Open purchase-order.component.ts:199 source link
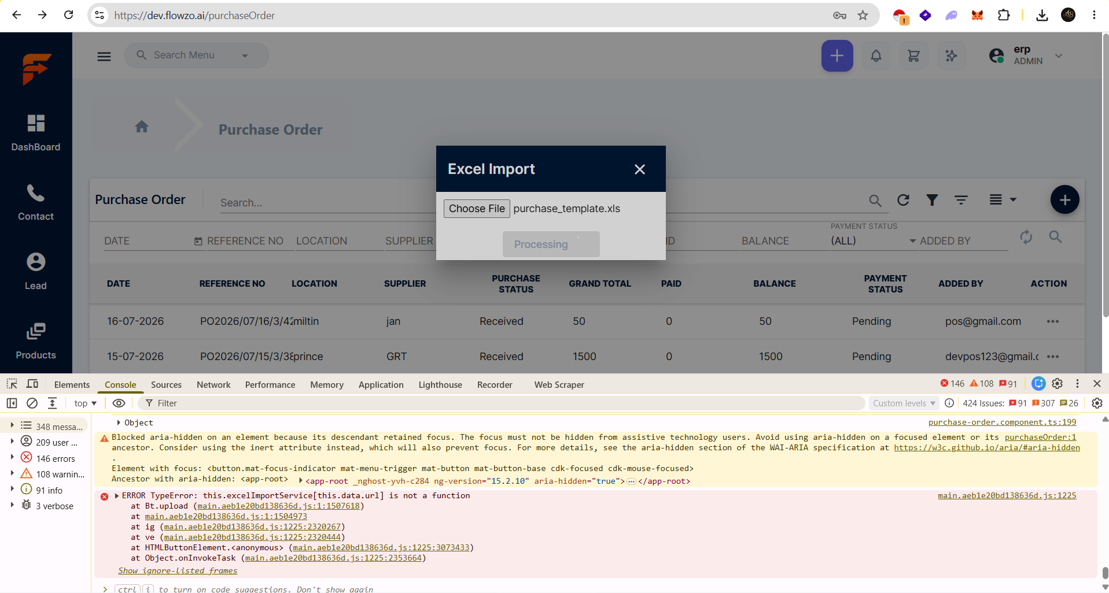Image resolution: width=1109 pixels, height=593 pixels. [1003, 422]
